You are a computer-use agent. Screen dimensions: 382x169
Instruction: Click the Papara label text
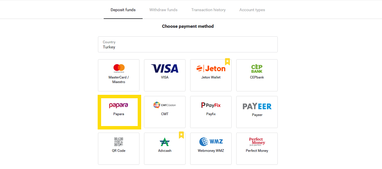tap(119, 114)
